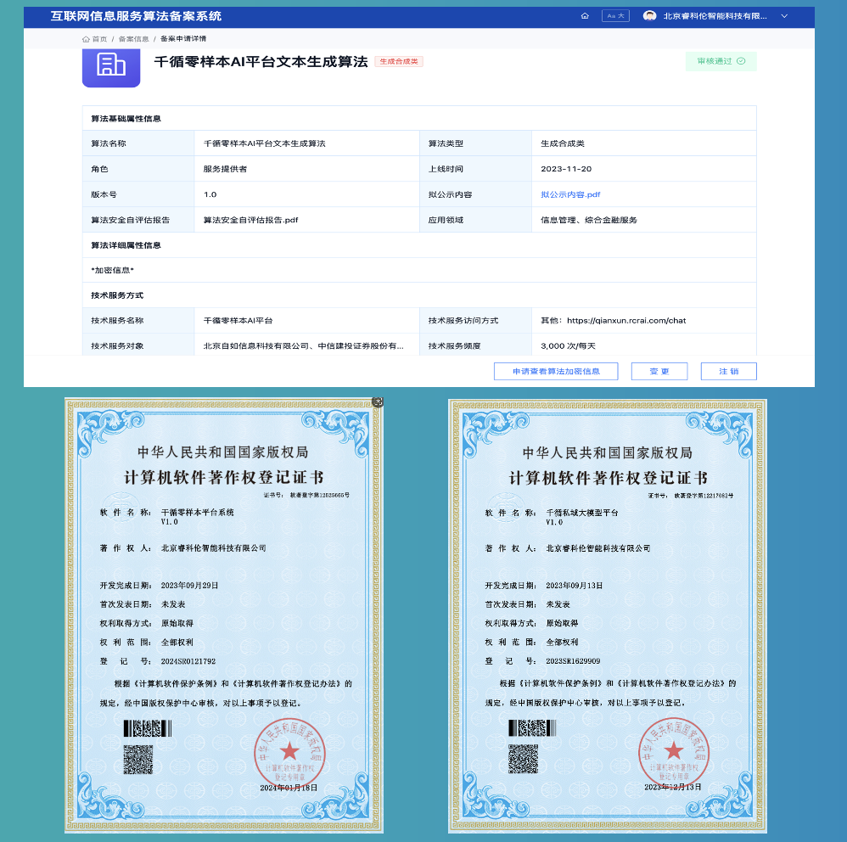Click registration number 2024SR0121792

(x=188, y=661)
